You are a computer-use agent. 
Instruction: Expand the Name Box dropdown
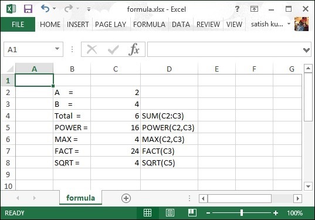(57, 49)
